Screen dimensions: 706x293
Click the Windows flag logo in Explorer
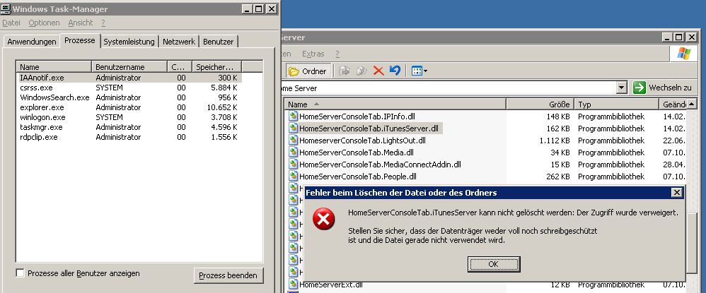coord(683,54)
